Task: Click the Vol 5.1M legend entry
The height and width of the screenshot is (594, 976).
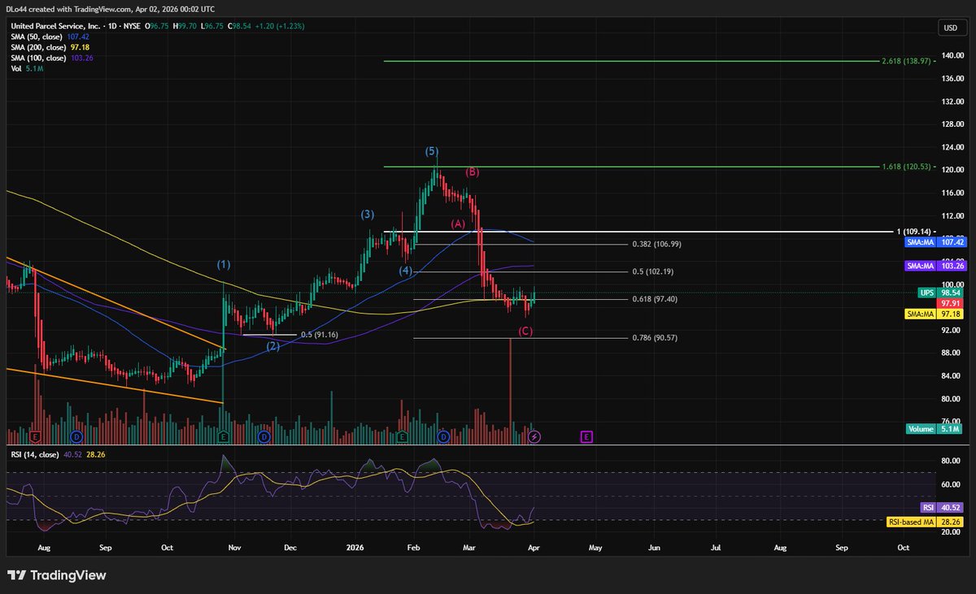Action: [x=25, y=69]
